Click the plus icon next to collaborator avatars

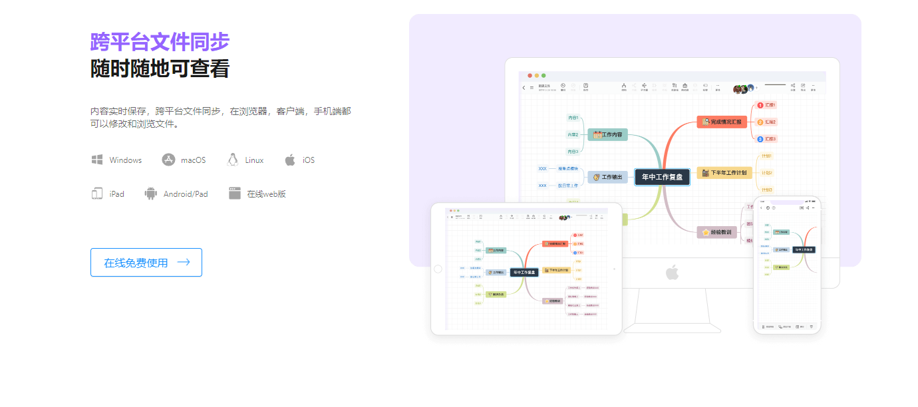click(x=756, y=87)
